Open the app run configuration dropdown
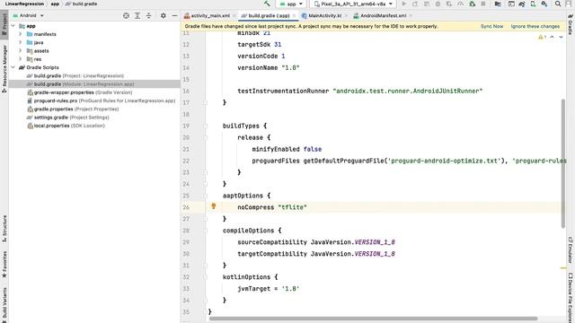The width and height of the screenshot is (575, 323). coord(291,4)
